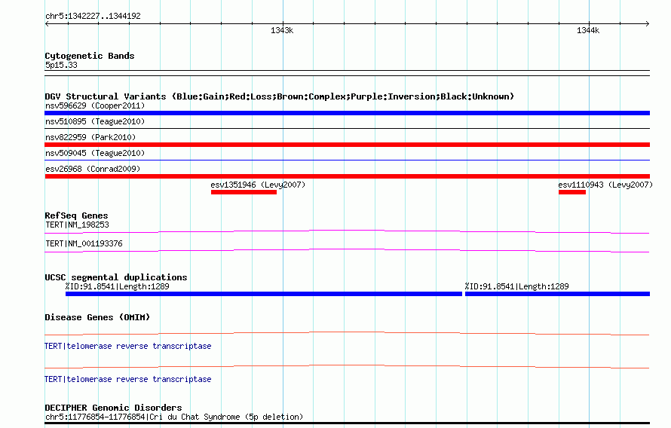Image resolution: width=671 pixels, height=428 pixels.
Task: Click the nsv509045 (Teague2010) label
Action: pos(95,153)
